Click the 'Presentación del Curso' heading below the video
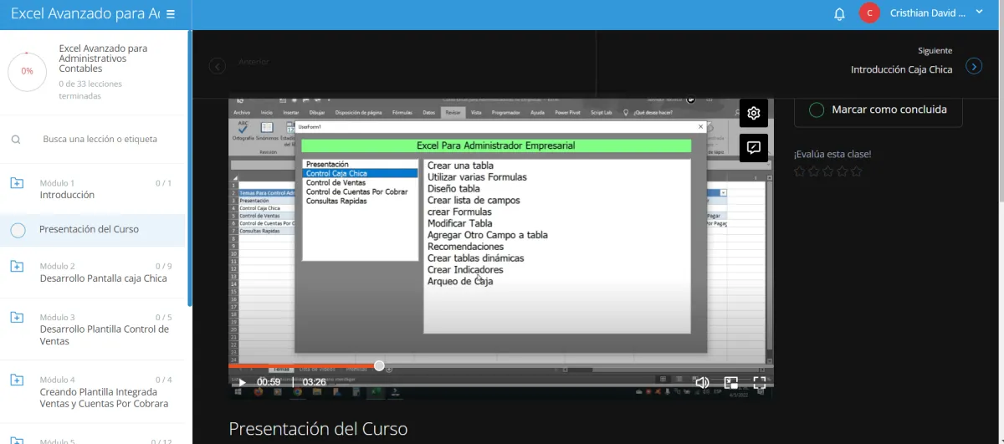The image size is (1004, 444). point(319,429)
